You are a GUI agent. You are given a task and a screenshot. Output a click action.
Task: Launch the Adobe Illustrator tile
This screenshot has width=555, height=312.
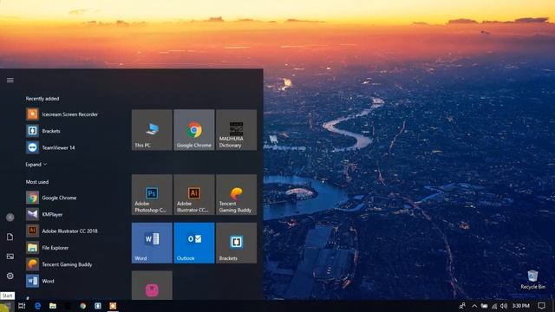[194, 194]
